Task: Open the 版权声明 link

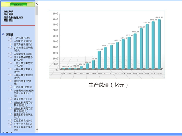Action: click(8, 11)
